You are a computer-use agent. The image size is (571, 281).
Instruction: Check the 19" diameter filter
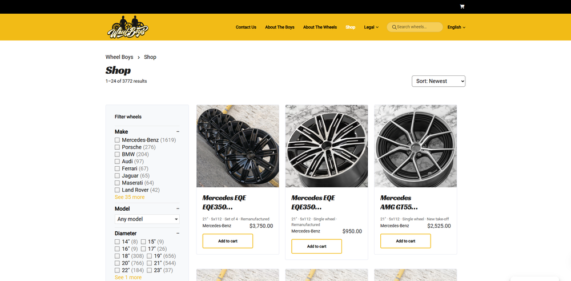pos(149,256)
